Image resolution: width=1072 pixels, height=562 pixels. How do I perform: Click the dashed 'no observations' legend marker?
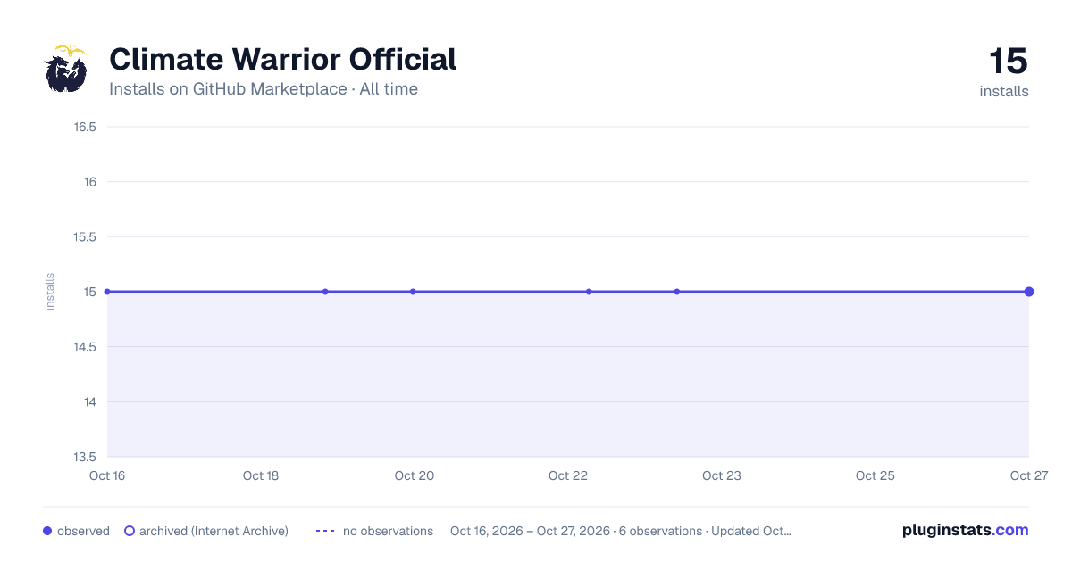pos(325,531)
